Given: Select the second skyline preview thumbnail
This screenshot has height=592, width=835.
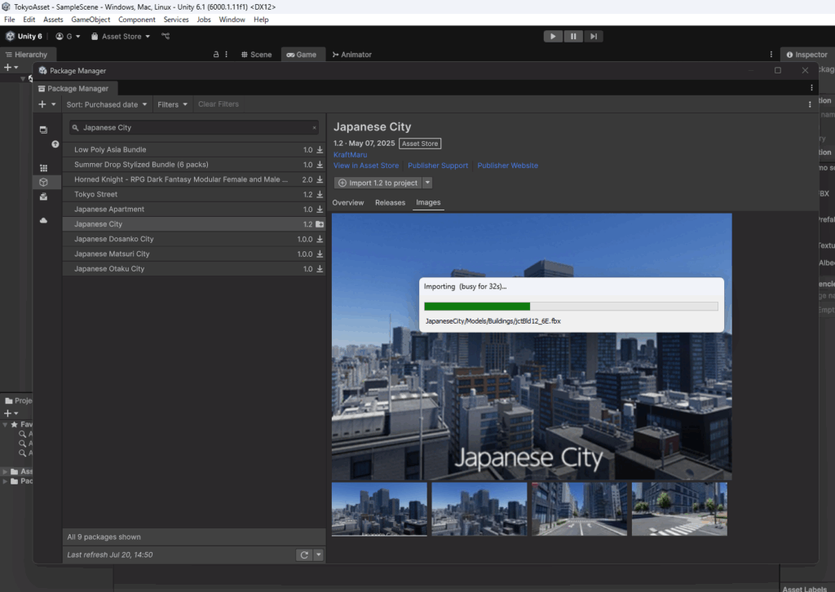Looking at the screenshot, I should [479, 509].
